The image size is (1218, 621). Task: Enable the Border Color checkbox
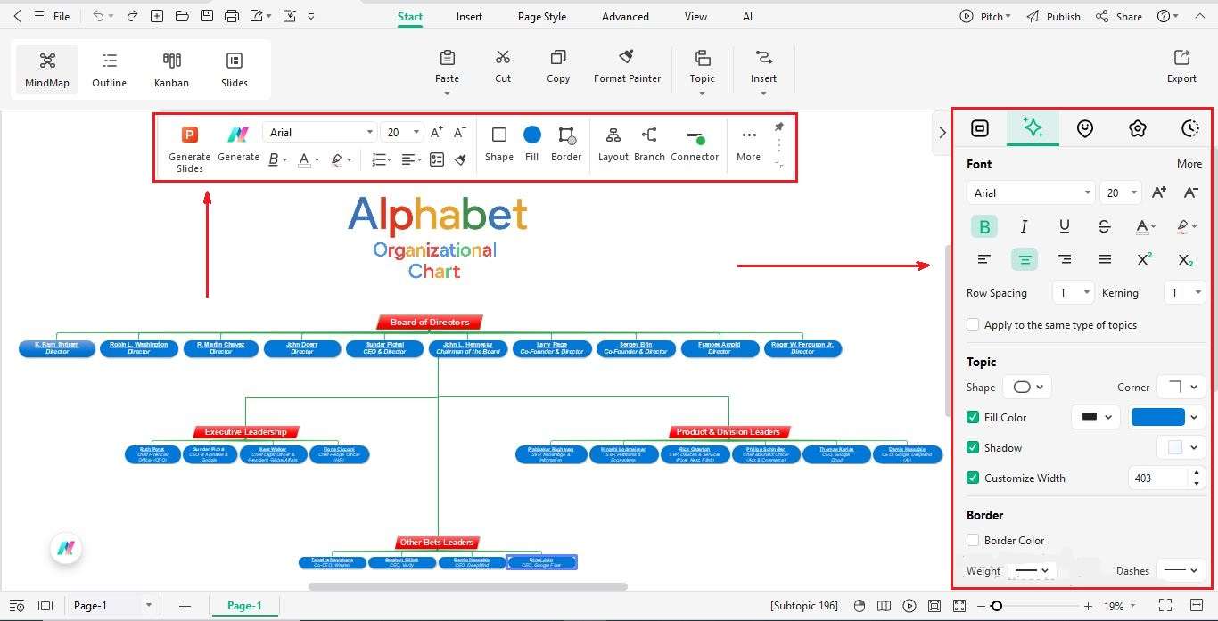click(x=973, y=540)
